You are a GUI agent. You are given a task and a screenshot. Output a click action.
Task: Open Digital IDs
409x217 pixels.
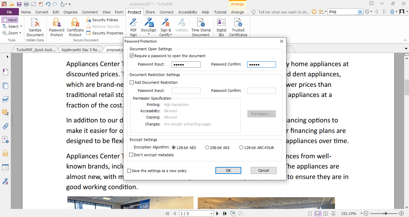pyautogui.click(x=221, y=27)
